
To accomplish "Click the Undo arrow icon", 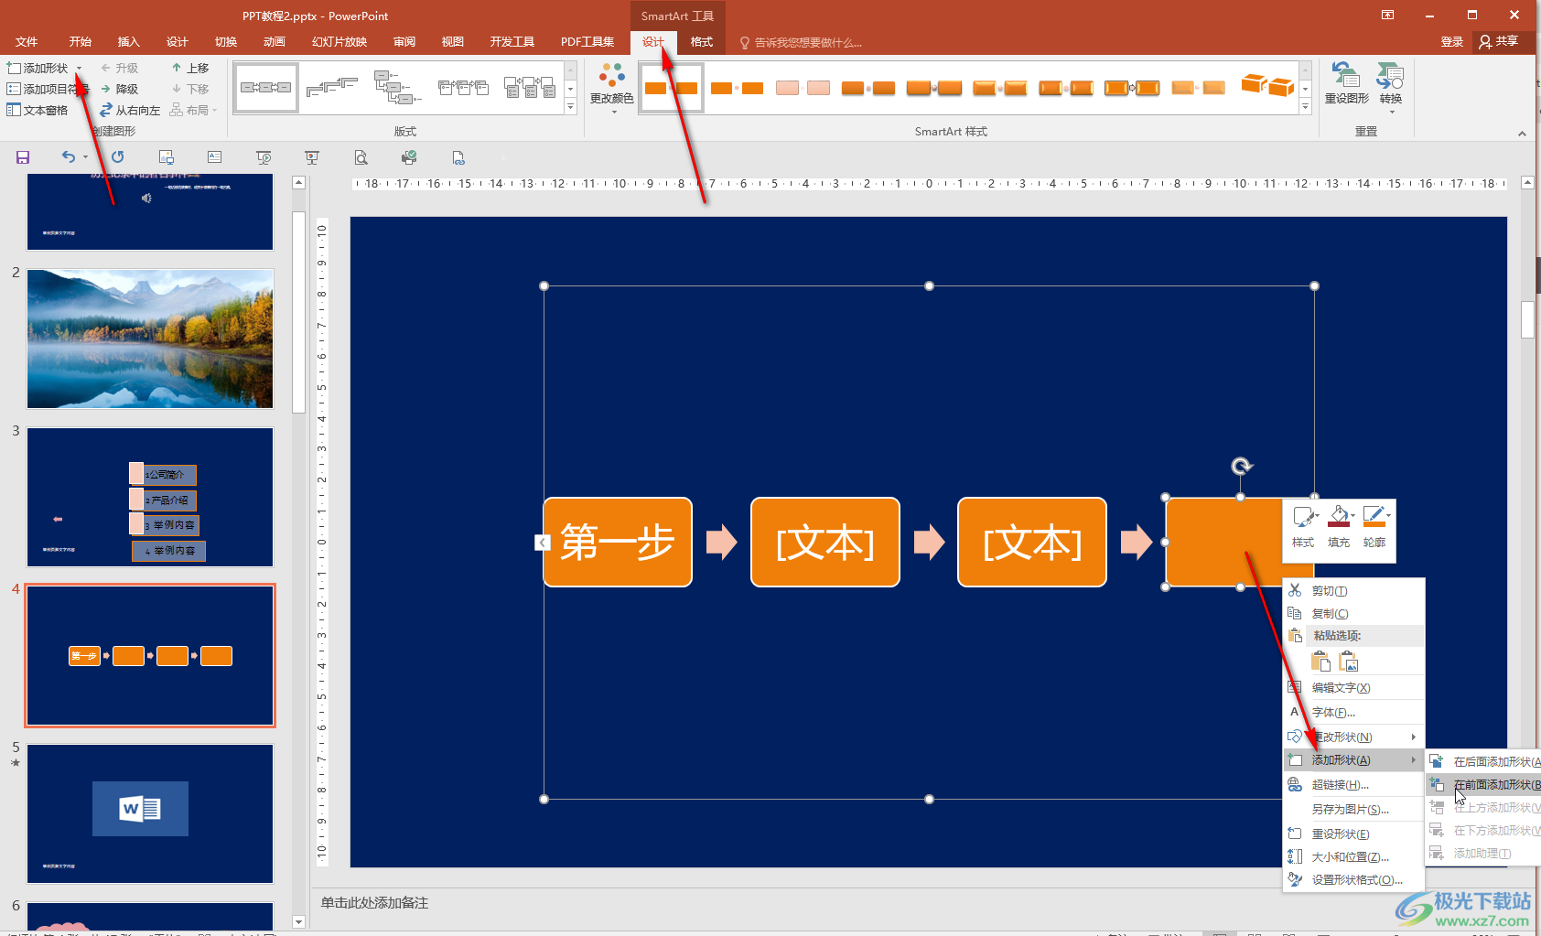I will 69,157.
